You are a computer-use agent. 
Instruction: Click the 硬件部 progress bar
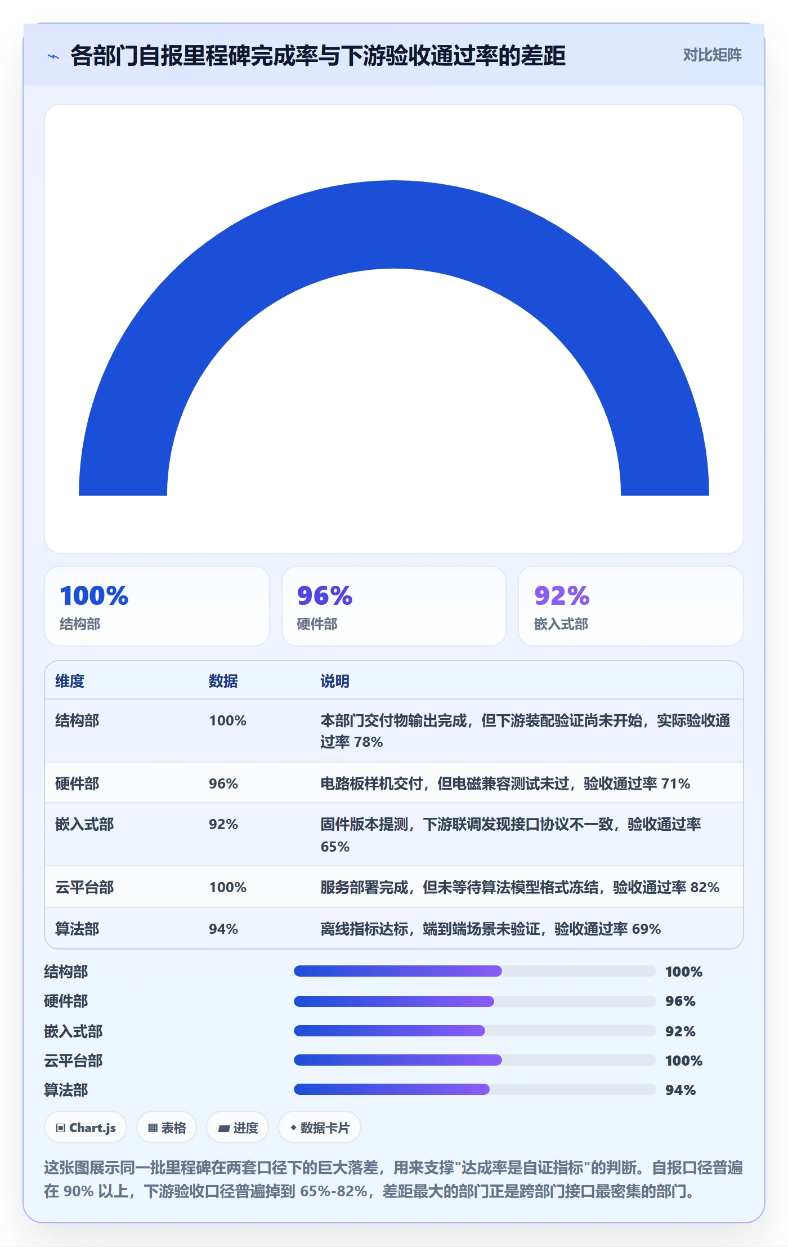[x=474, y=1001]
